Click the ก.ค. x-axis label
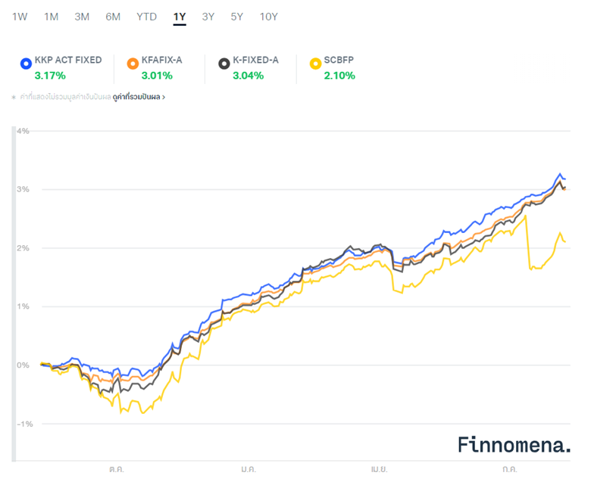This screenshot has height=488, width=591. click(510, 469)
